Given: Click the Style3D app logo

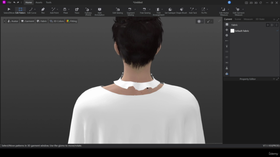Looking at the screenshot, I should point(4,2).
